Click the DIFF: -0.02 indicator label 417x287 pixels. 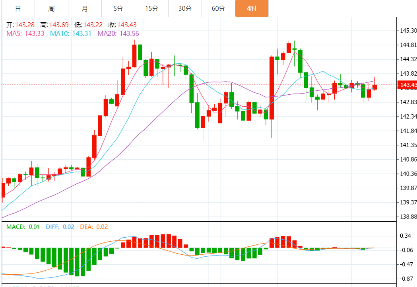click(60, 227)
